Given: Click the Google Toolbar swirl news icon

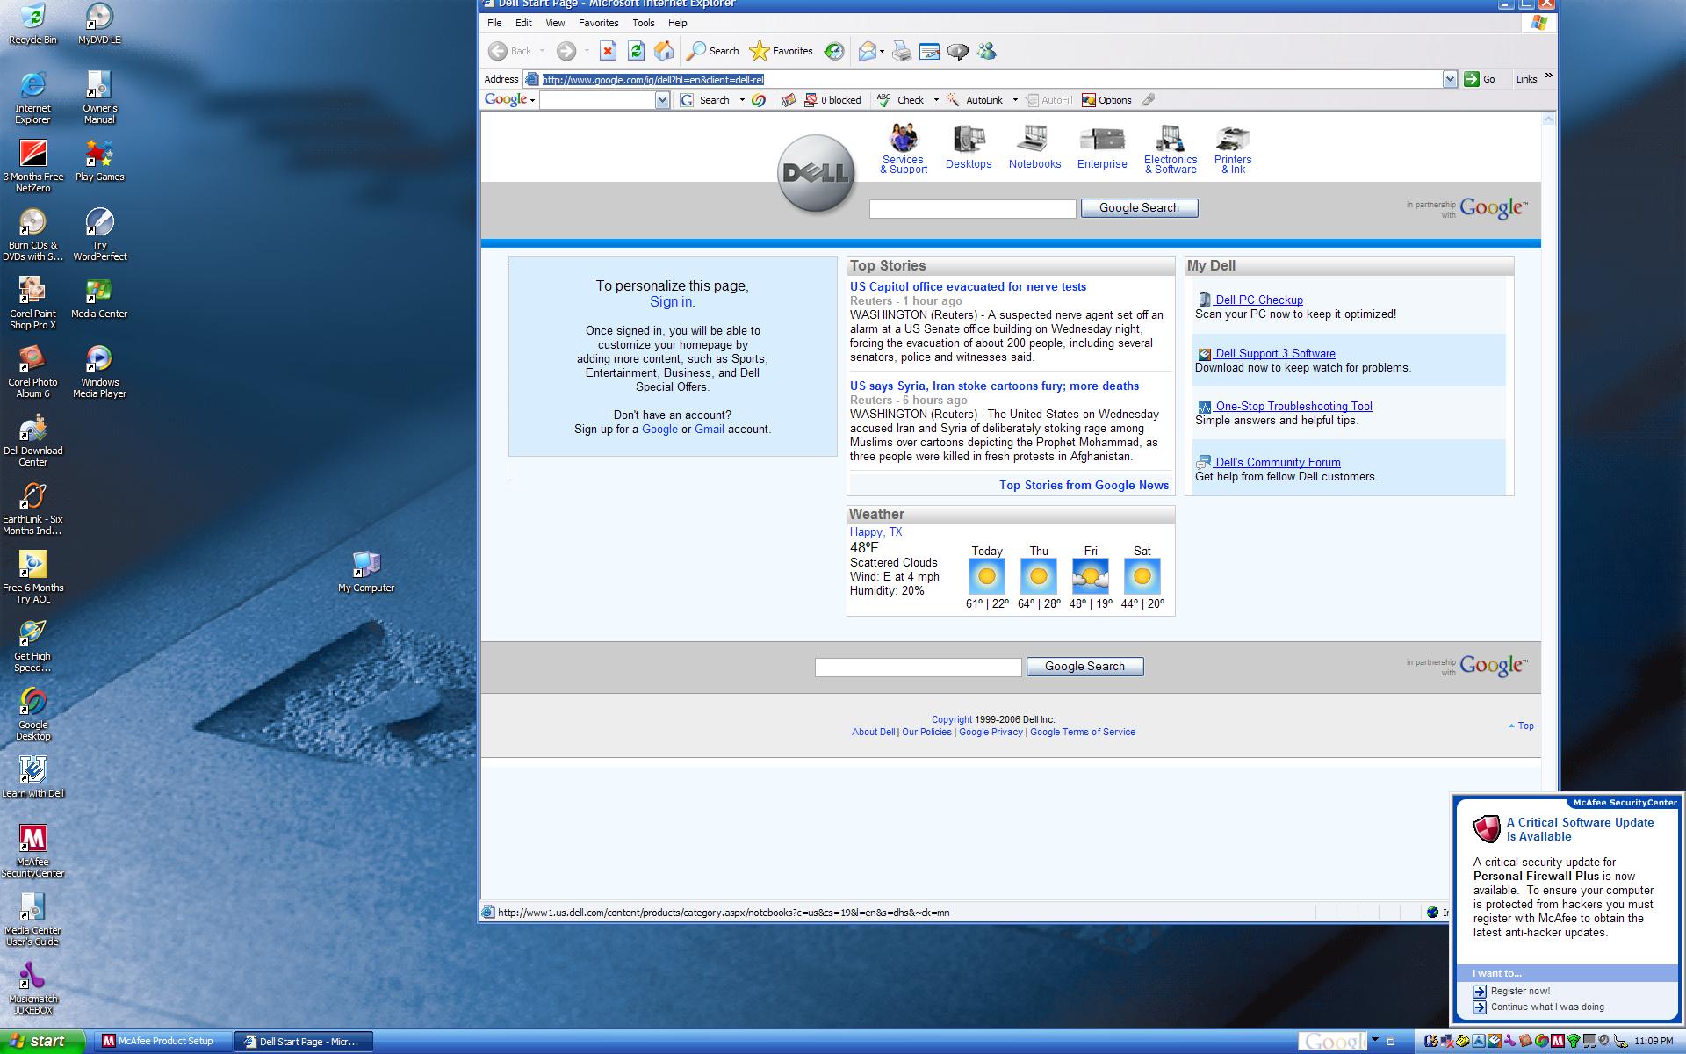Looking at the screenshot, I should pyautogui.click(x=759, y=100).
